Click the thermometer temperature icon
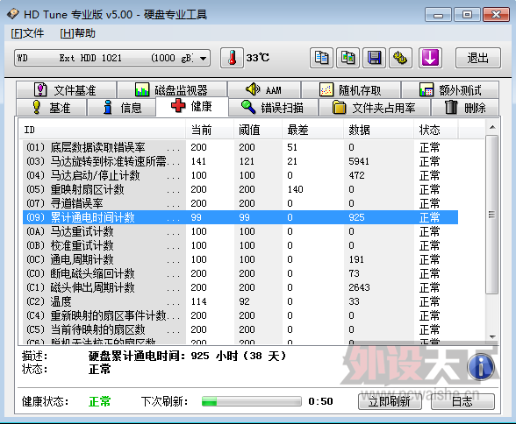The image size is (516, 424). point(232,58)
